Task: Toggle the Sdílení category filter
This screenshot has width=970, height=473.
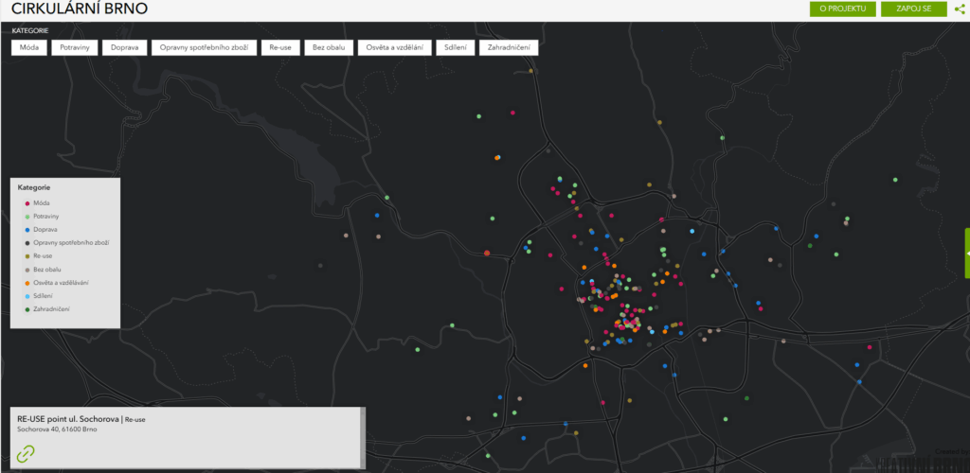Action: (455, 47)
